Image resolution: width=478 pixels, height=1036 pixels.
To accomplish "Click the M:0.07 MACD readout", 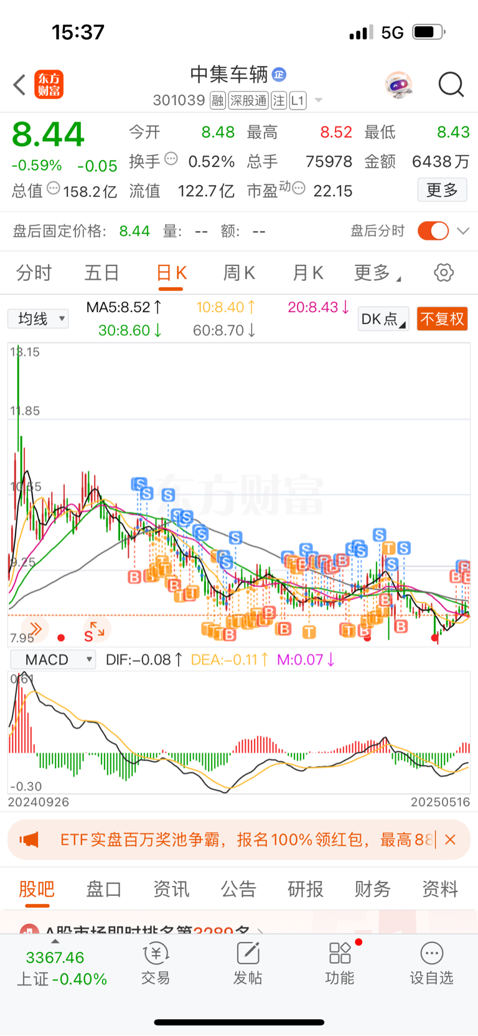I will (306, 660).
